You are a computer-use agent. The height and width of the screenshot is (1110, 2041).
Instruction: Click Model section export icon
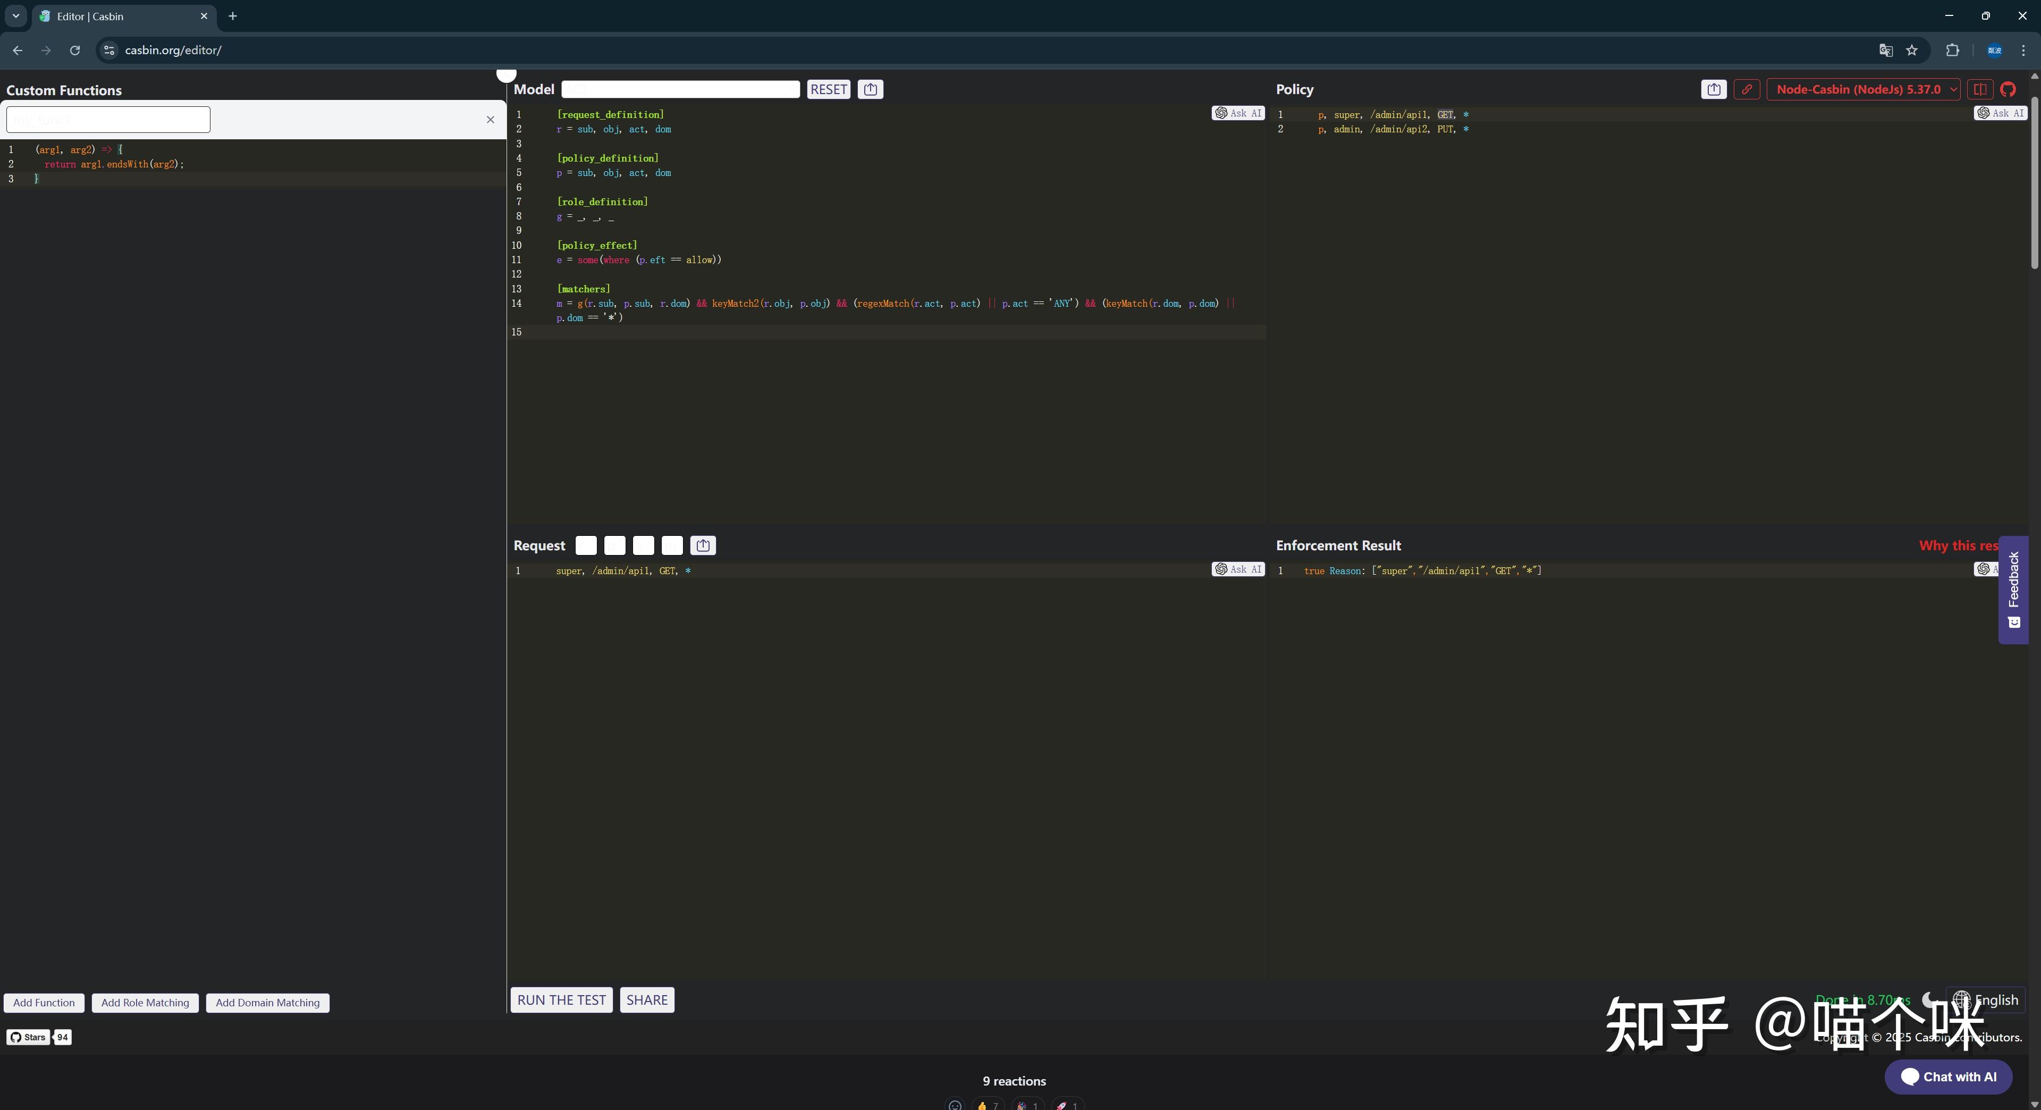coord(870,89)
